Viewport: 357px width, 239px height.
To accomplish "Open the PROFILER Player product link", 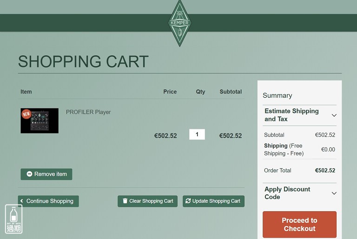I will (x=88, y=112).
